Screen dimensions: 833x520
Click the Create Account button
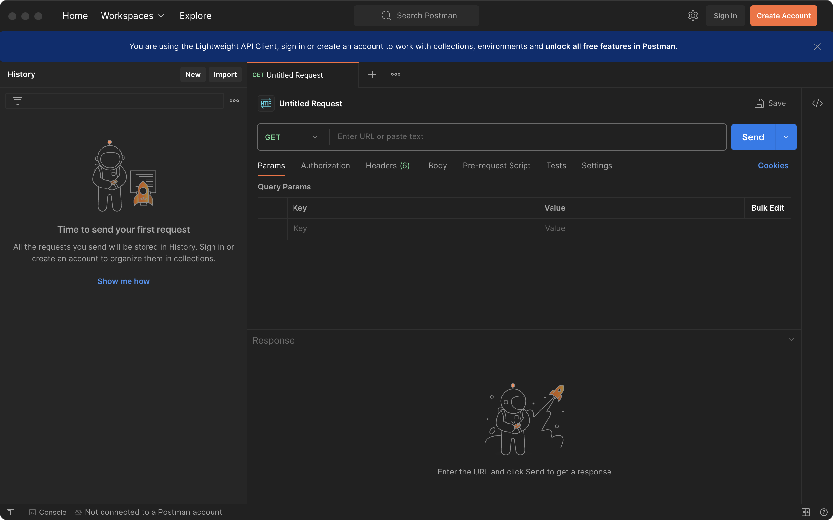tap(784, 16)
